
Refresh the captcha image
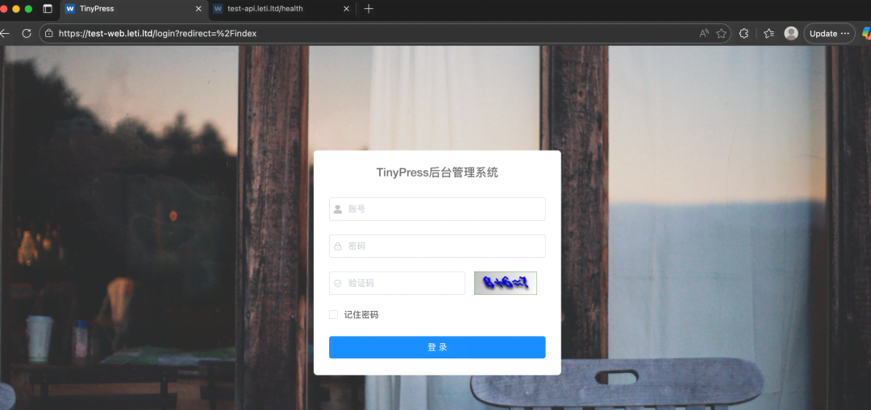click(x=506, y=283)
